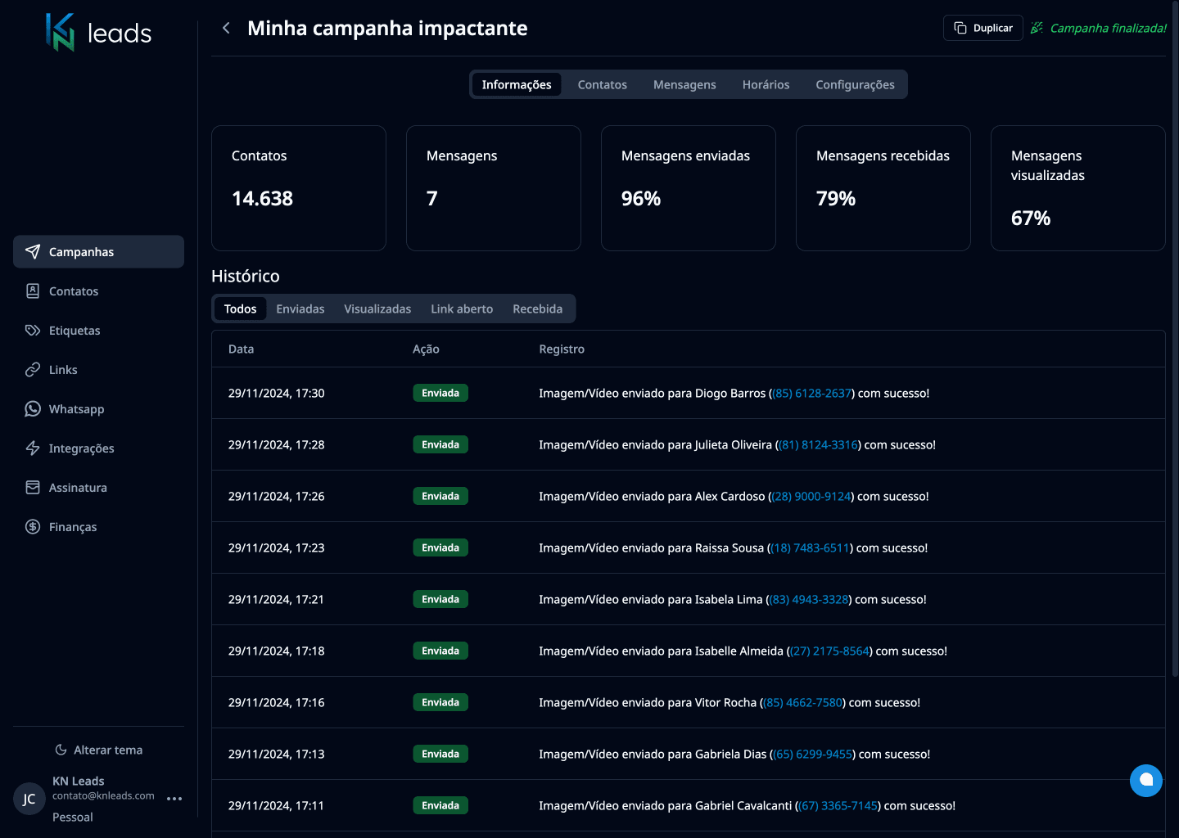Open Isabela Lima phone link (83) 4943-3328
1179x838 pixels.
[810, 599]
